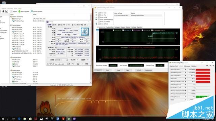Switch to GPU-Z green taskbar icon
This screenshot has height=121, width=216.
point(69,119)
